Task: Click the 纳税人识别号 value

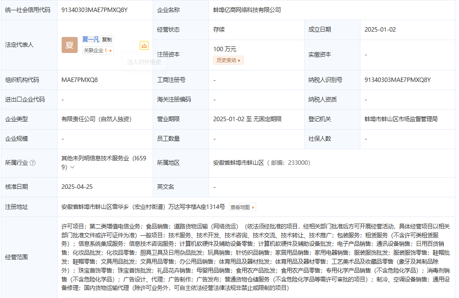Action: 397,80
